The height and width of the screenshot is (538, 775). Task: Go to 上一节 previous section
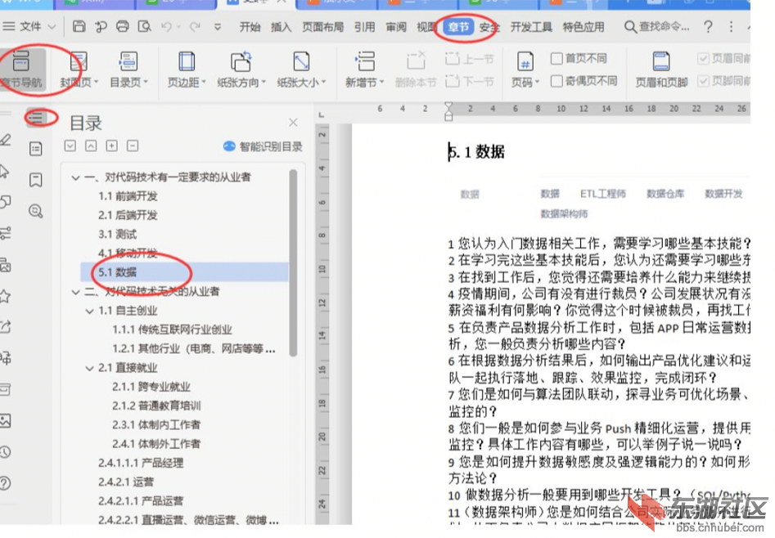[469, 60]
